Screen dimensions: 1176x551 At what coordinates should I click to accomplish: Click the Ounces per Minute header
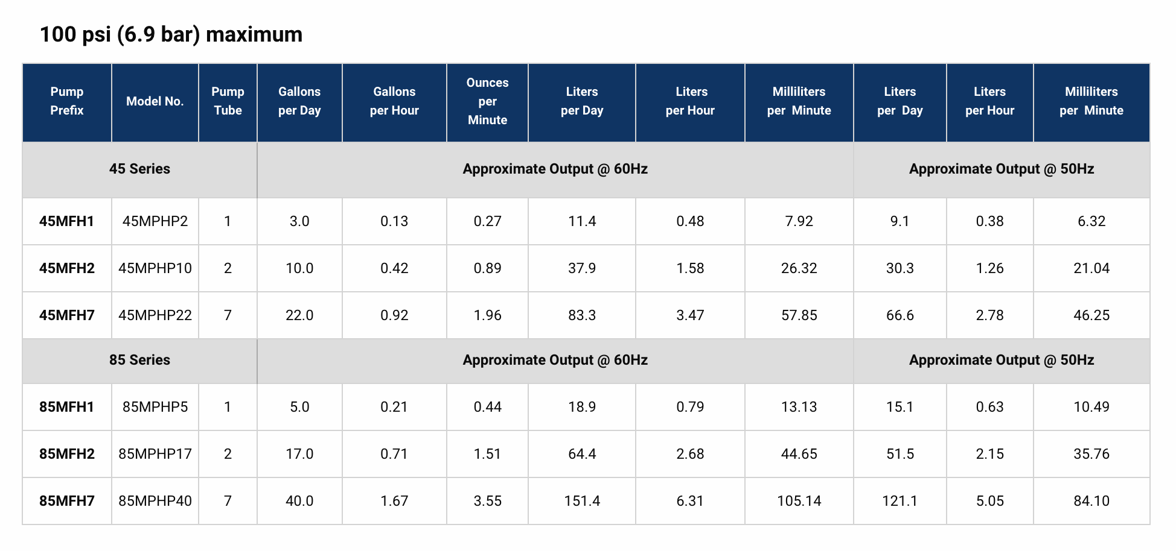tap(487, 101)
